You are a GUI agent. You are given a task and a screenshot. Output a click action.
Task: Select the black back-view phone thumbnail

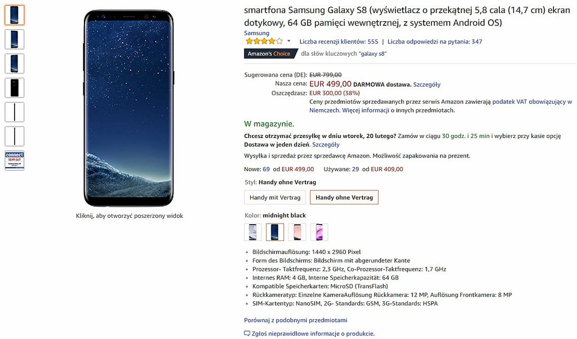coord(15,87)
